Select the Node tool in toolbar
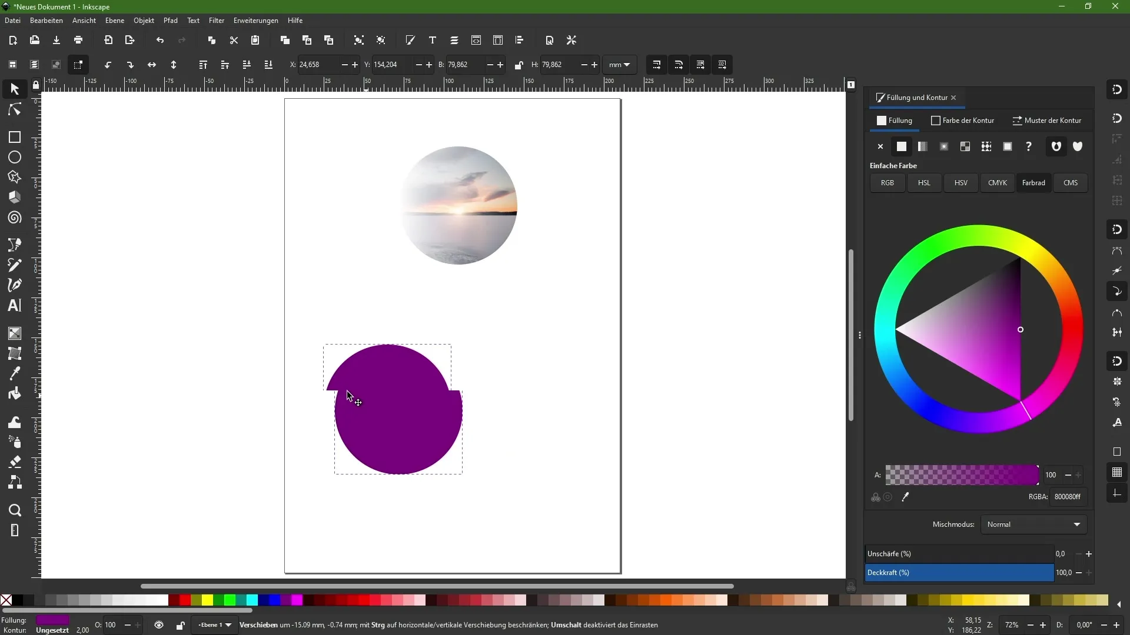Viewport: 1130px width, 635px height. pyautogui.click(x=14, y=109)
